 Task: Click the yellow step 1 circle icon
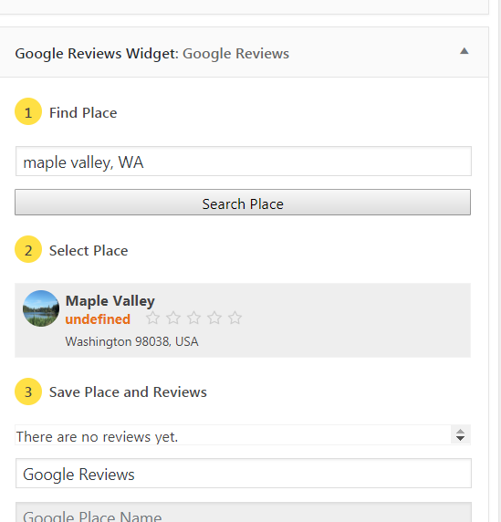tap(28, 111)
